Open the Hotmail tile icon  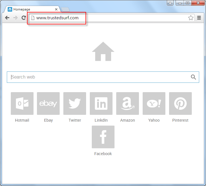[x=22, y=103]
